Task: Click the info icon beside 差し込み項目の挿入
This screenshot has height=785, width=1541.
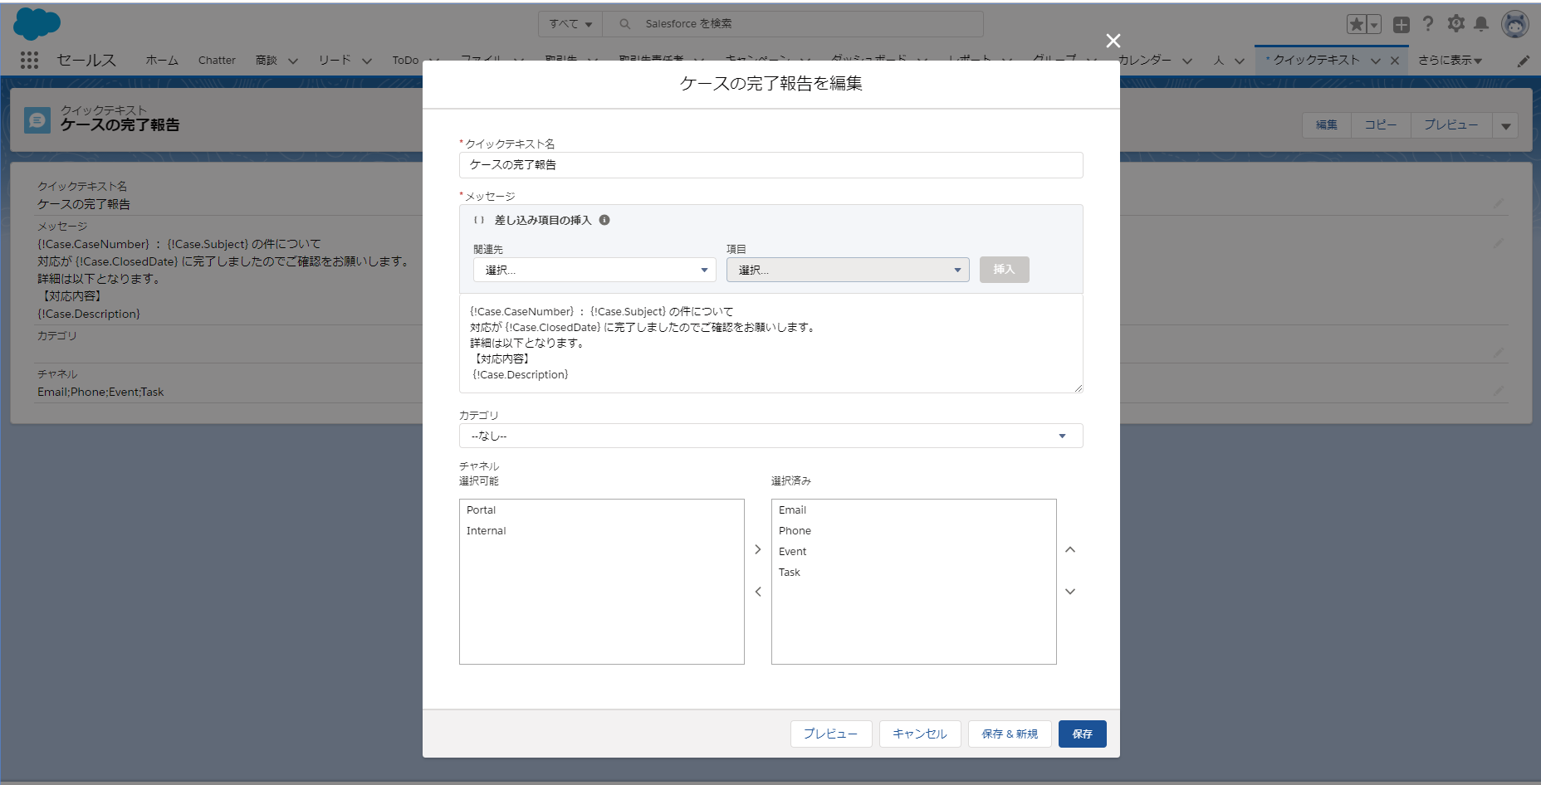Action: coord(604,220)
